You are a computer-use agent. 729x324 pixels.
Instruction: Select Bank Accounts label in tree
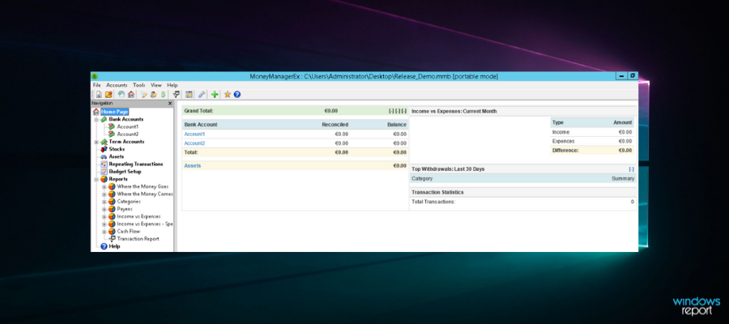click(x=126, y=119)
